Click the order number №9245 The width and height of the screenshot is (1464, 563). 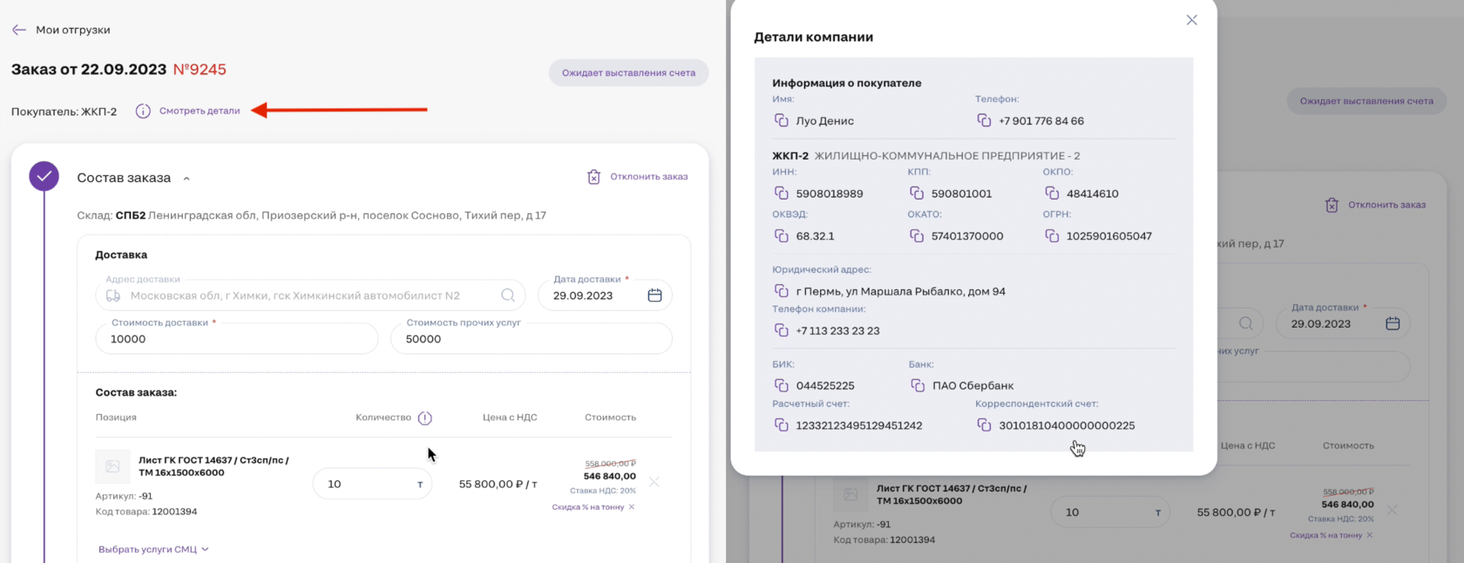[200, 69]
